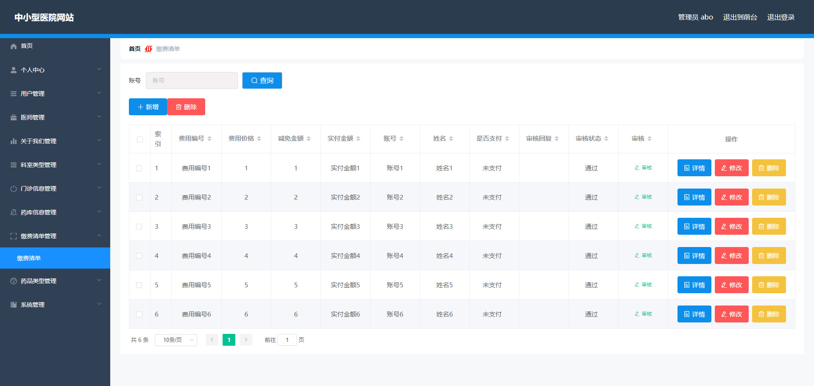814x386 pixels.
Task: Sort by 姓名 column arrows
Action: coord(451,139)
